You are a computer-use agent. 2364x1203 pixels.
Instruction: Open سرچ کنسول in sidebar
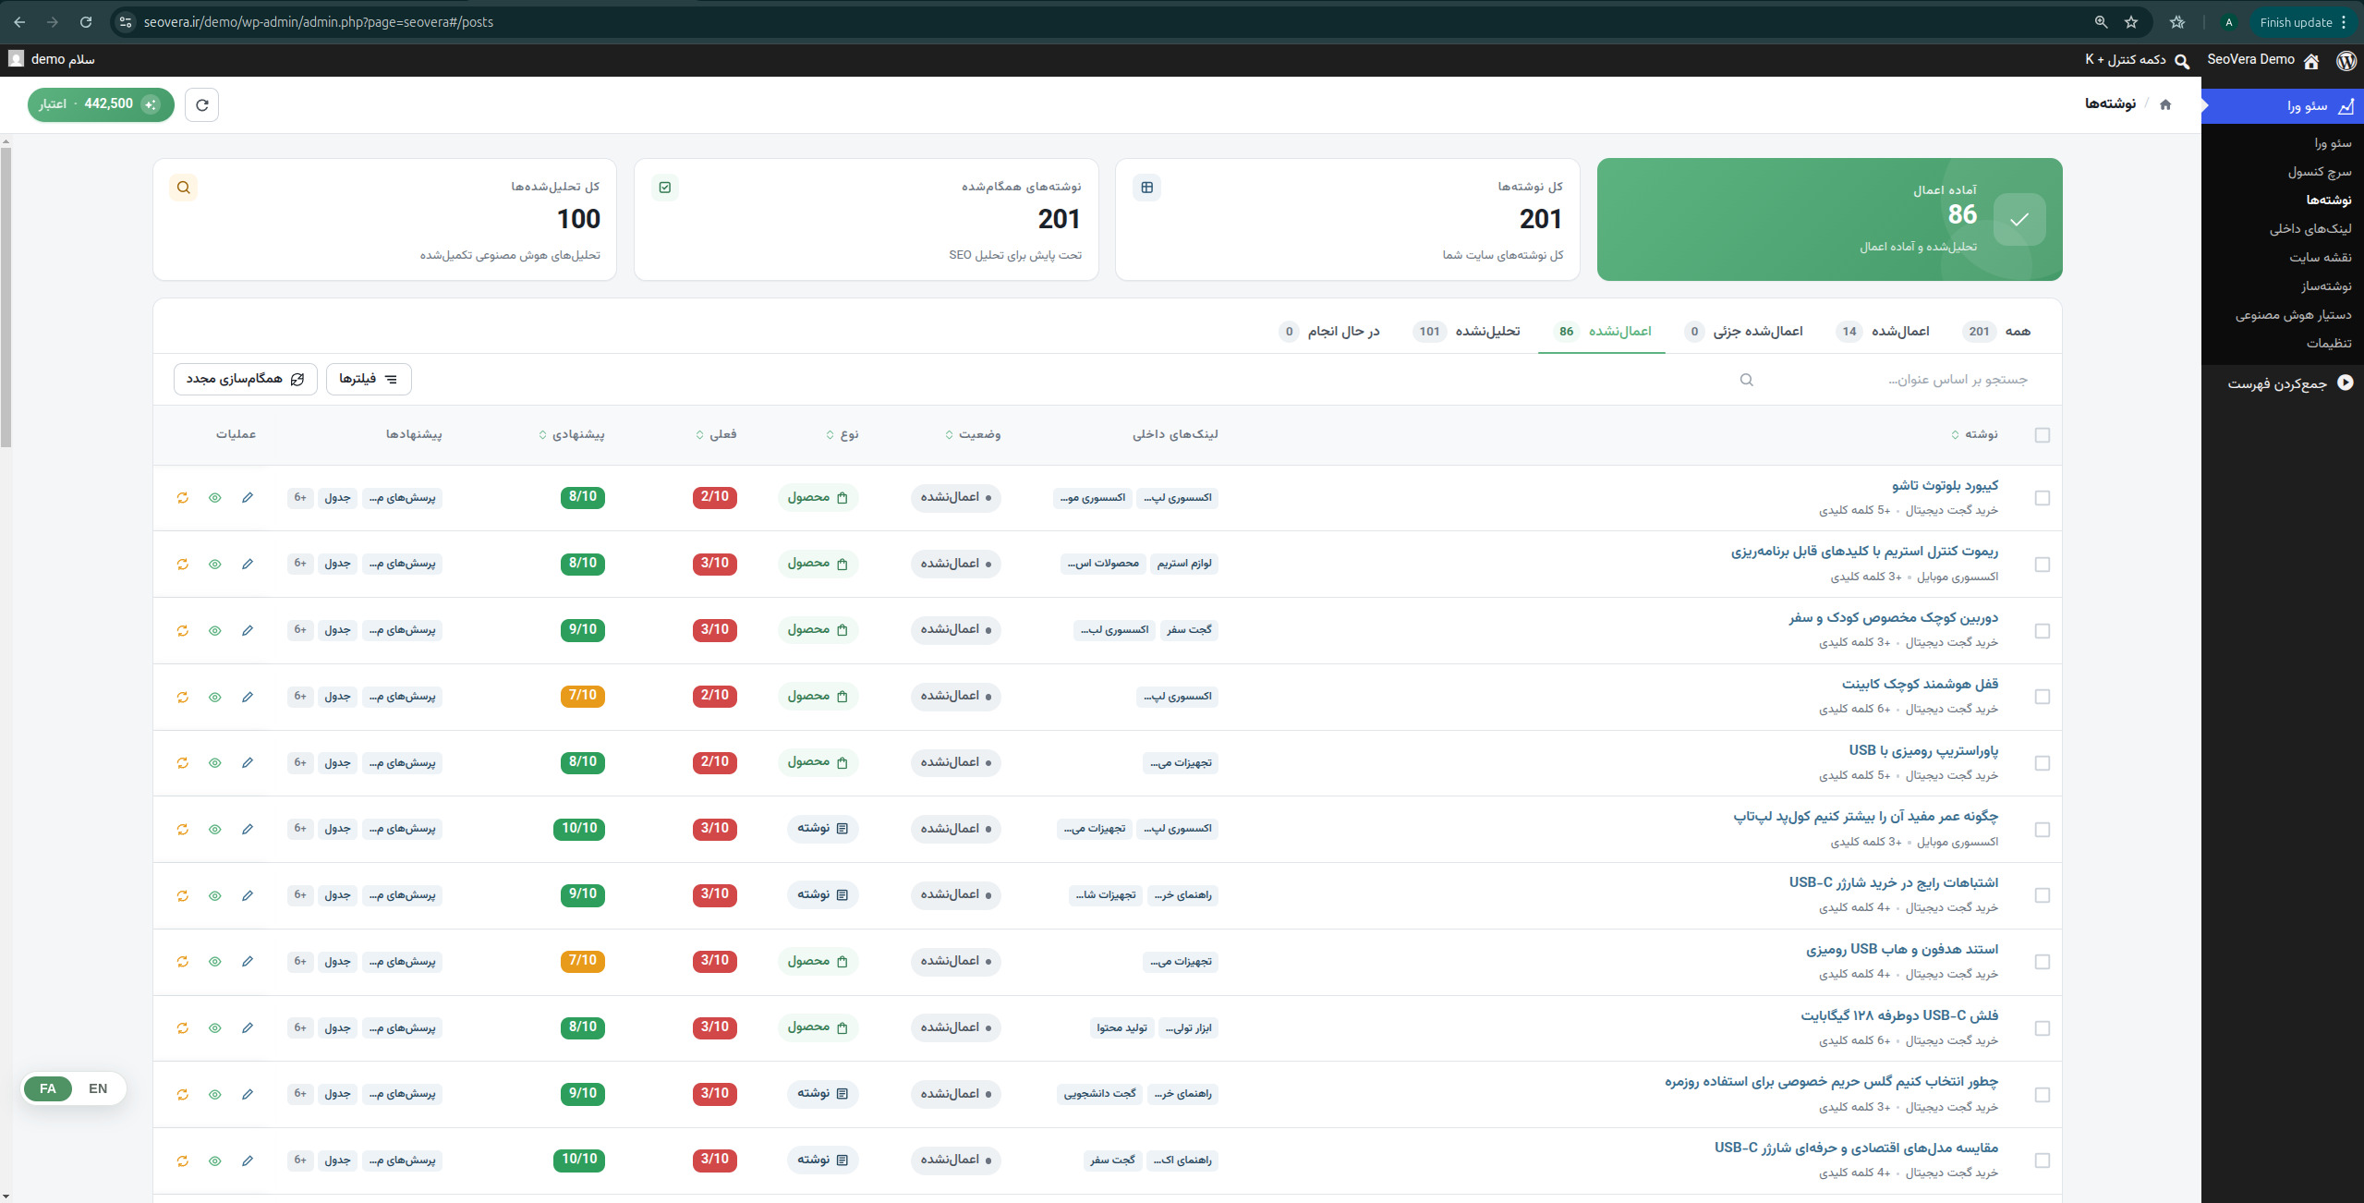(2320, 172)
